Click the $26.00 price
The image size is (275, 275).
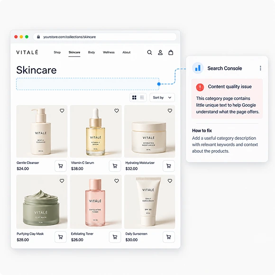(x=77, y=240)
